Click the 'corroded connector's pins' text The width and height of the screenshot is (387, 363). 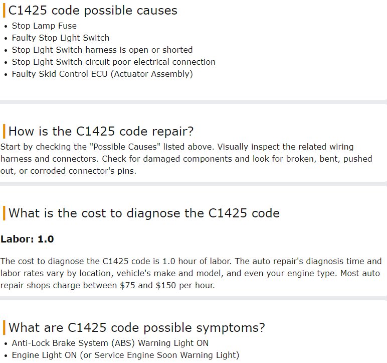pos(83,171)
